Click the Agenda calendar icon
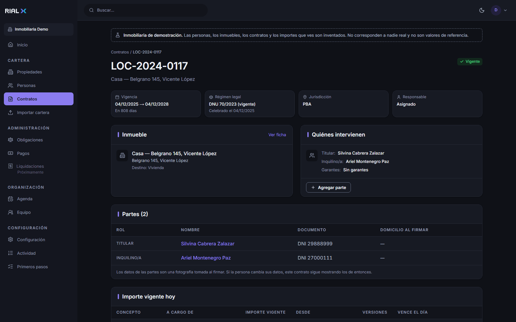 coord(11,199)
